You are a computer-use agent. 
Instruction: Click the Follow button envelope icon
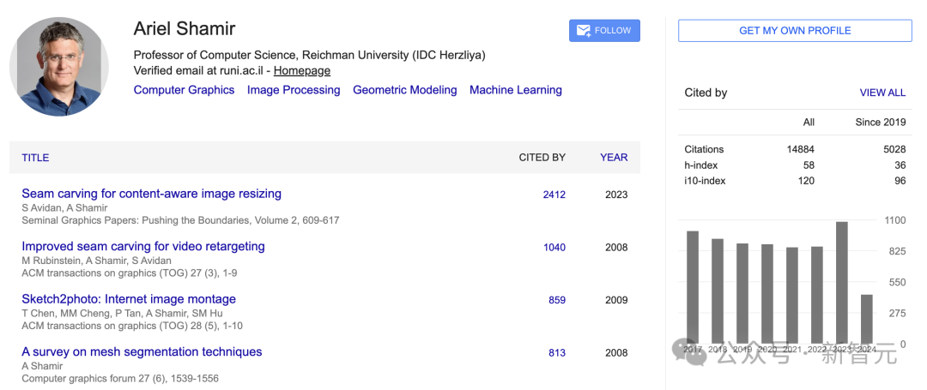584,31
